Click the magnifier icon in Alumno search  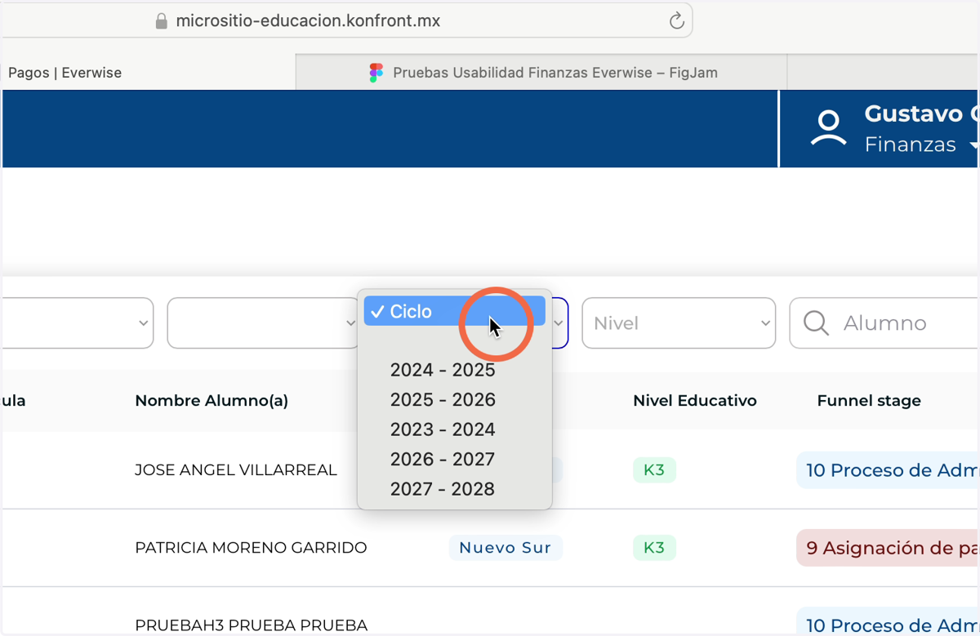(x=816, y=323)
